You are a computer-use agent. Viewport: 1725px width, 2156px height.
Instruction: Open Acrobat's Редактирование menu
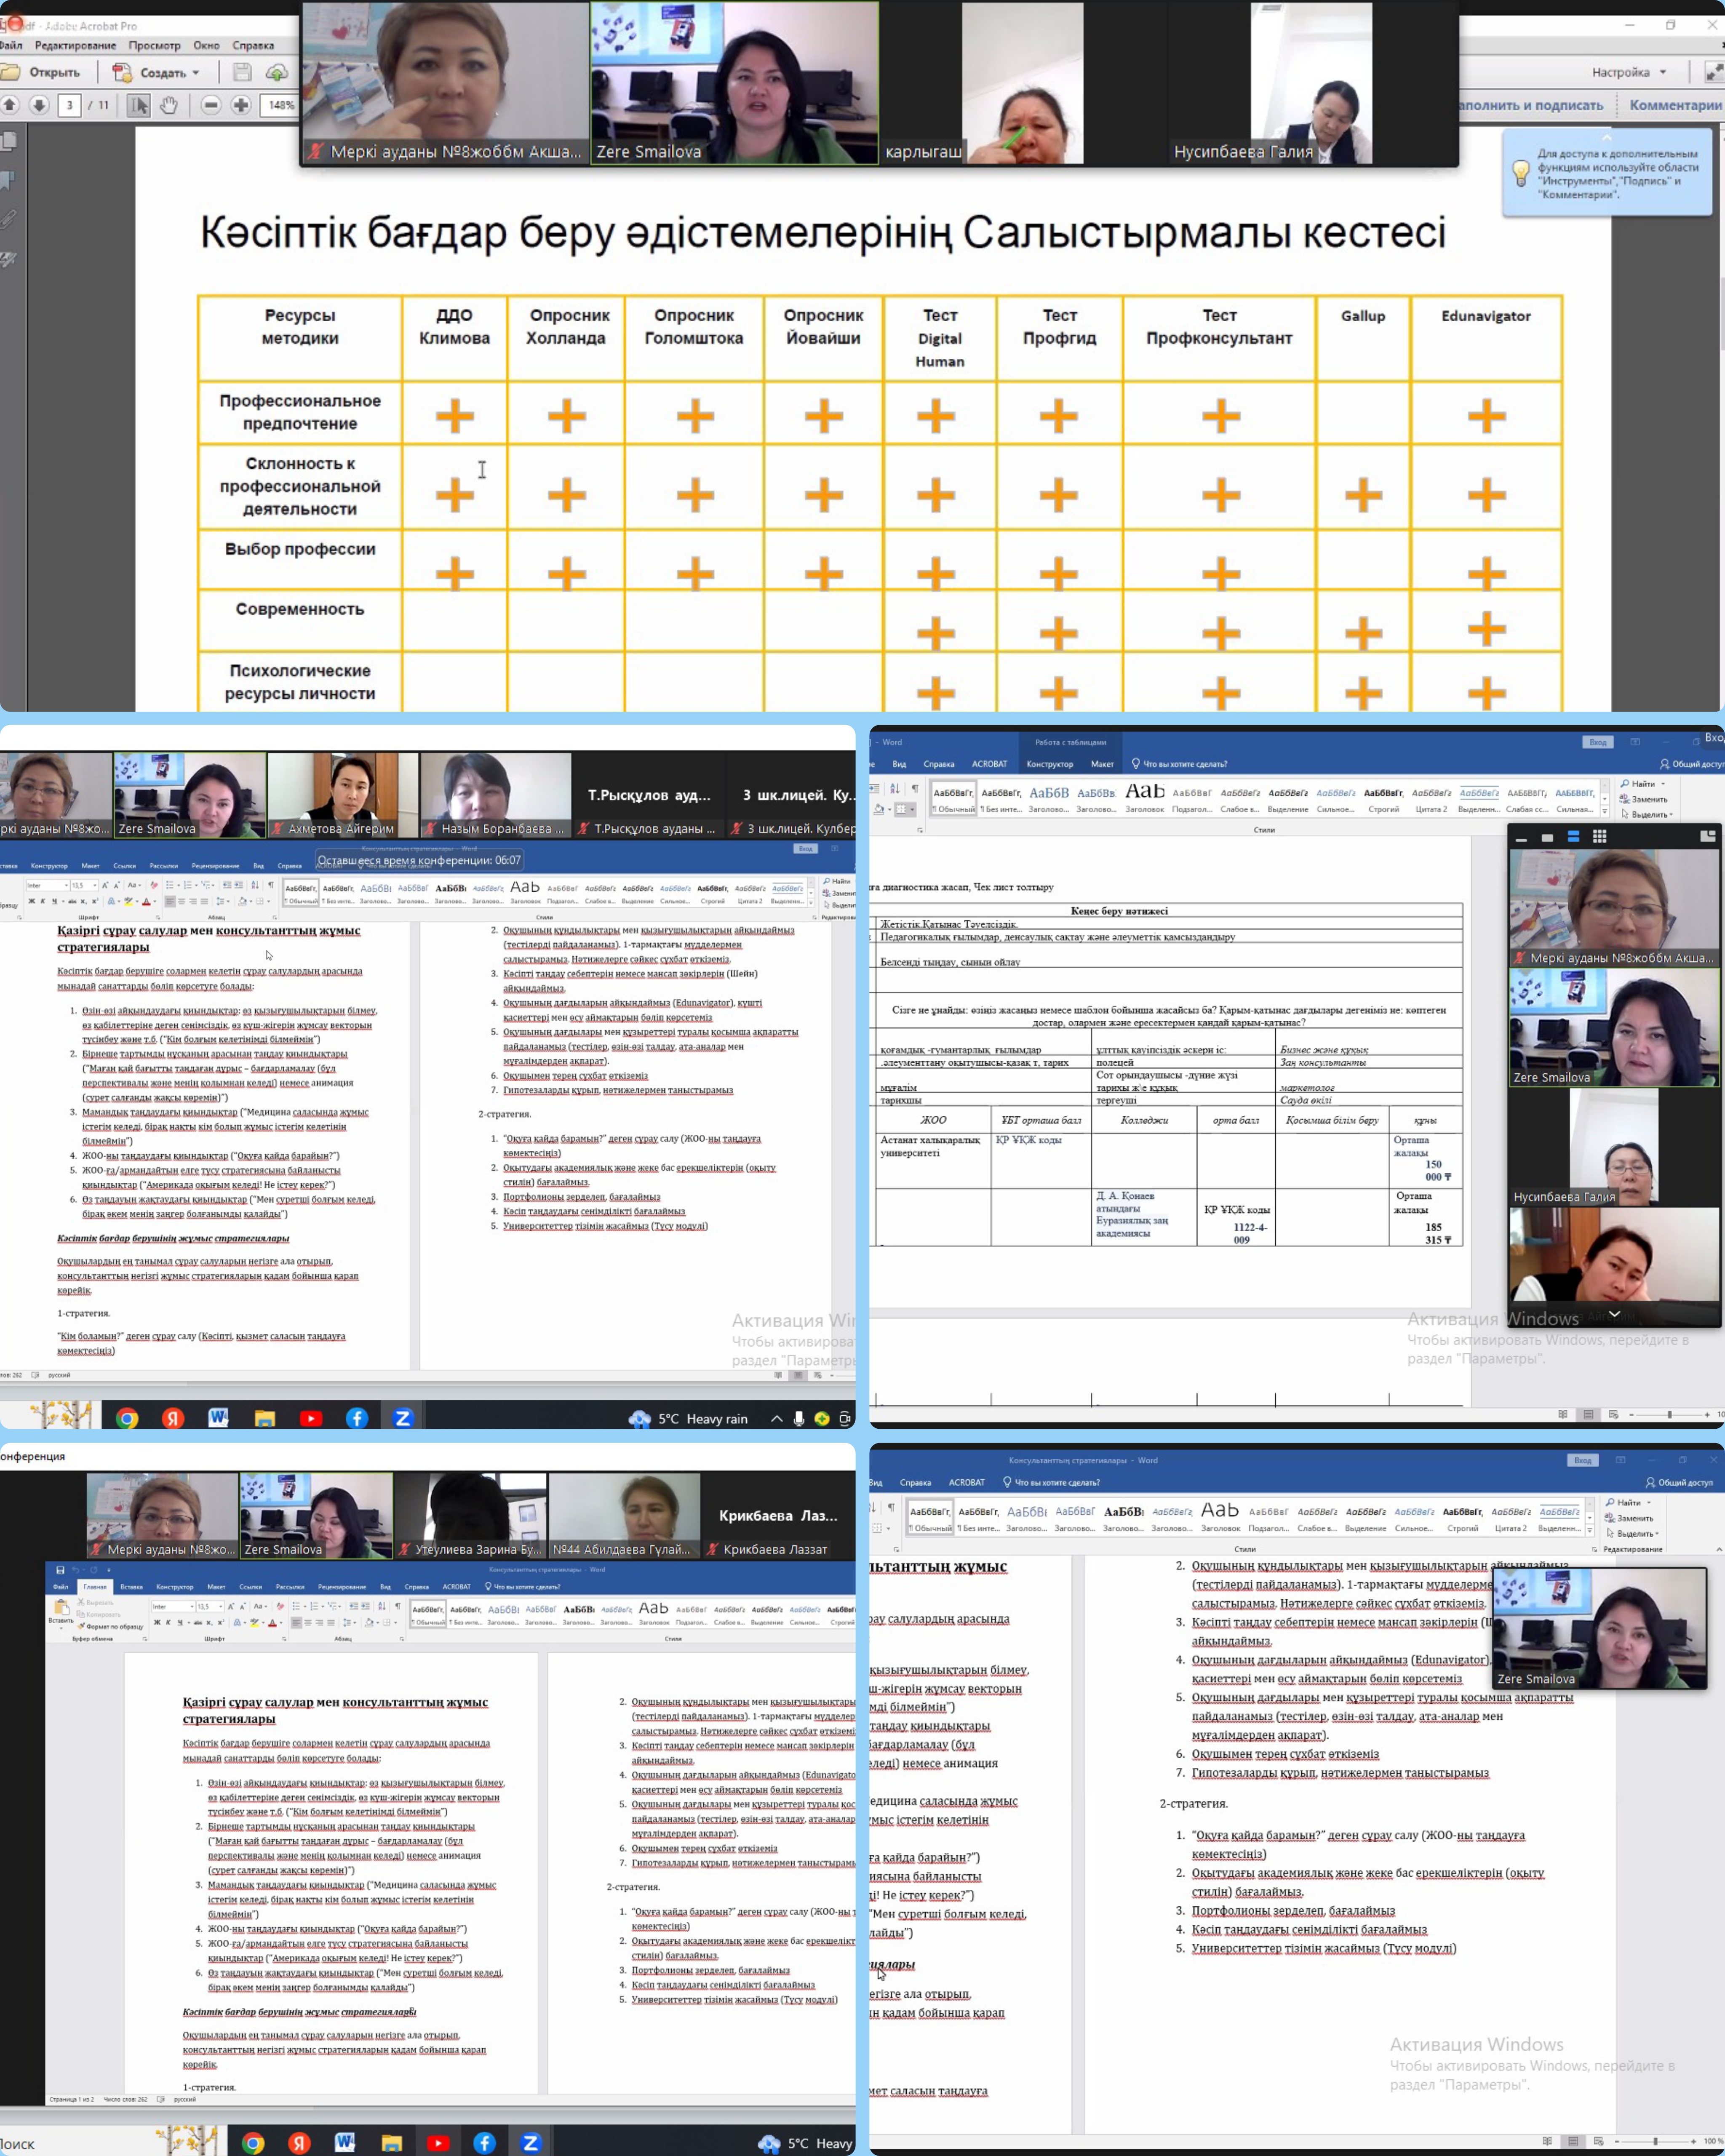point(75,45)
